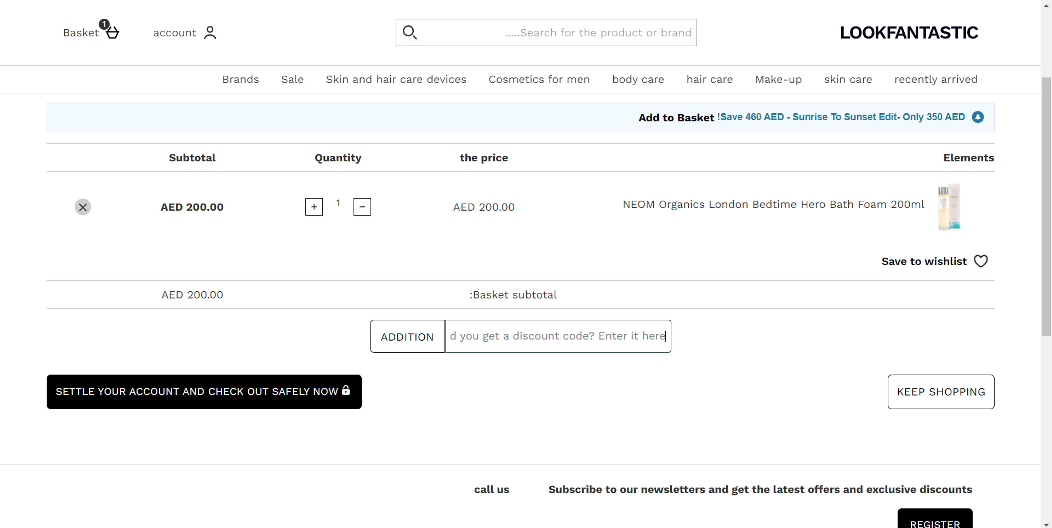Open the Brands menu

coord(241,79)
